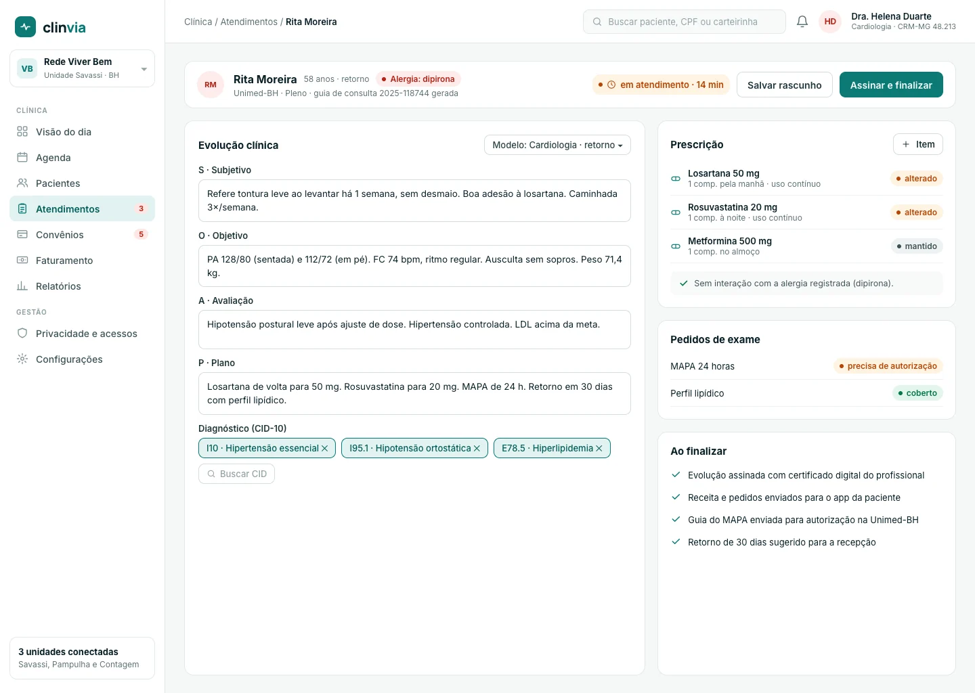Click the Metformina mantido status badge

tap(916, 246)
